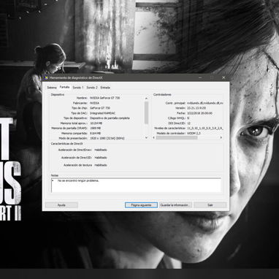Click the Salir button
This screenshot has height=279, width=279.
point(210,205)
